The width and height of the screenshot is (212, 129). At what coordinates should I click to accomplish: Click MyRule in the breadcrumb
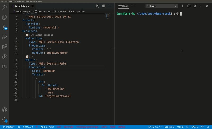tap(61, 11)
